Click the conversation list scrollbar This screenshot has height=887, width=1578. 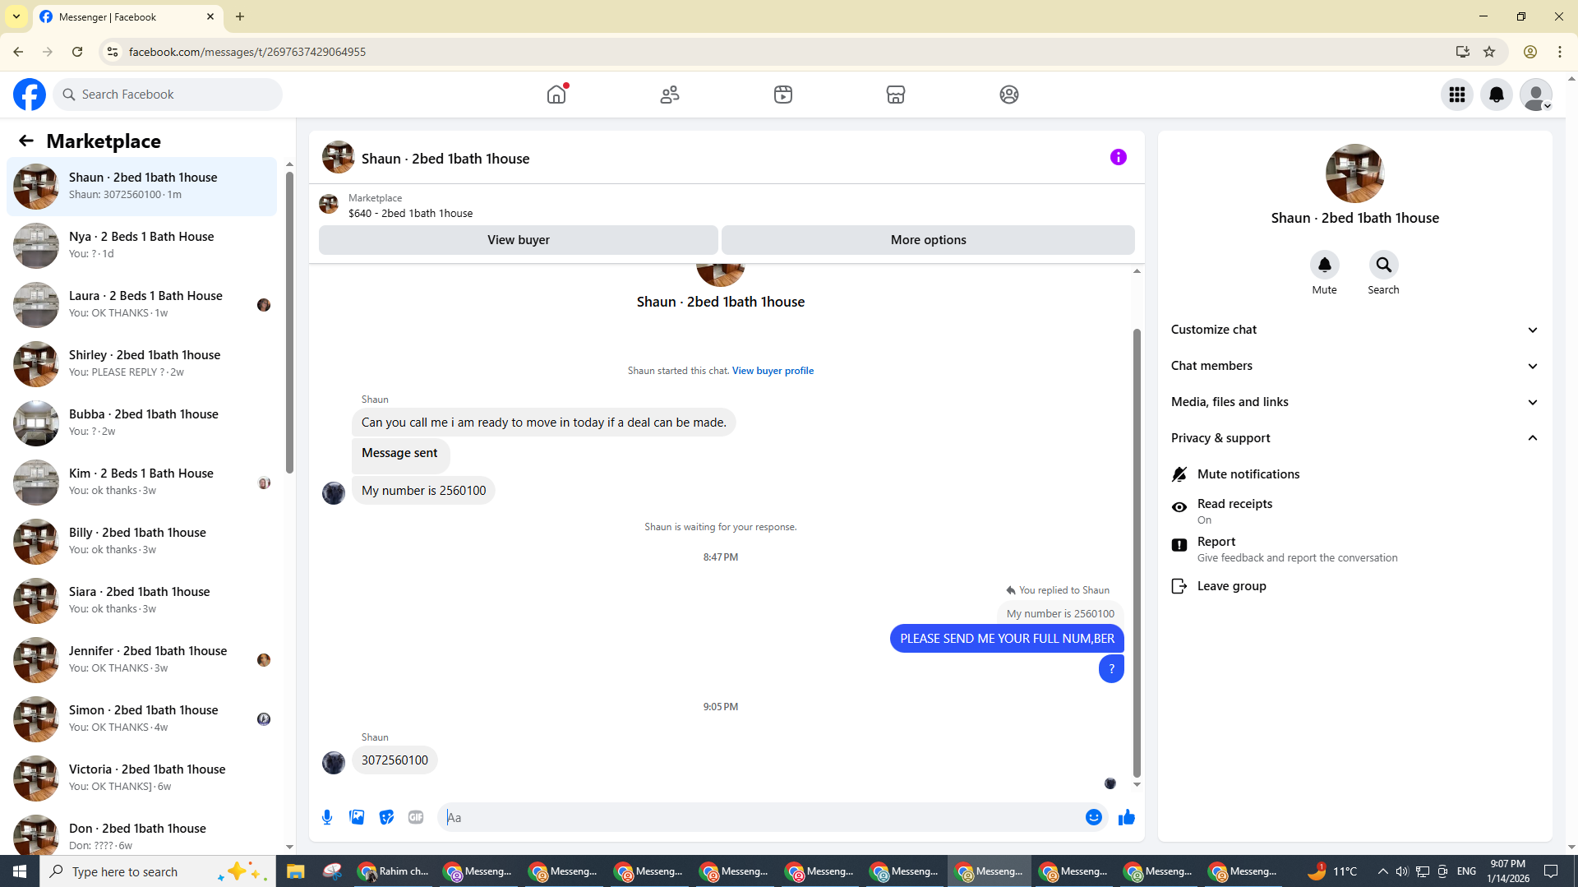coord(289,321)
